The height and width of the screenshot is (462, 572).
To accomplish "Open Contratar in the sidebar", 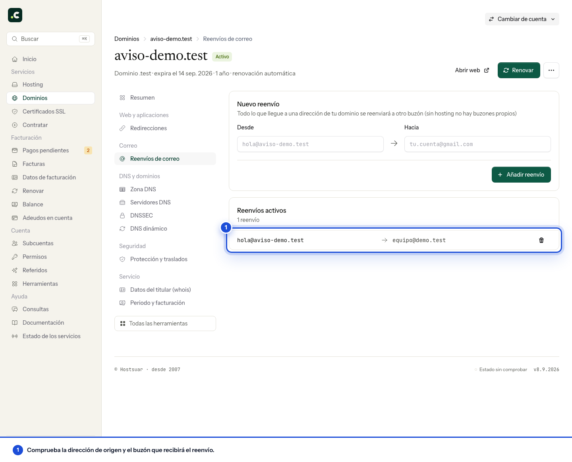I will pyautogui.click(x=50, y=125).
